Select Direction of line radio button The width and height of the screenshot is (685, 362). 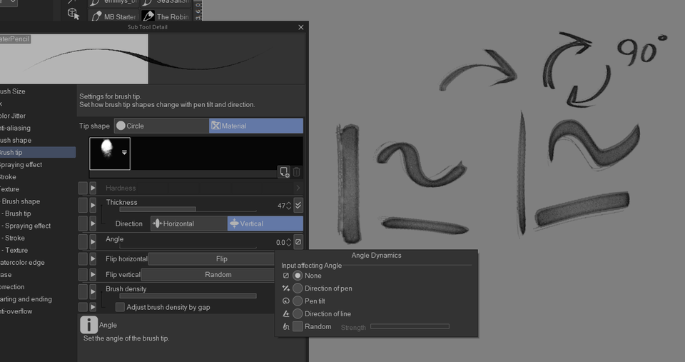click(x=298, y=313)
